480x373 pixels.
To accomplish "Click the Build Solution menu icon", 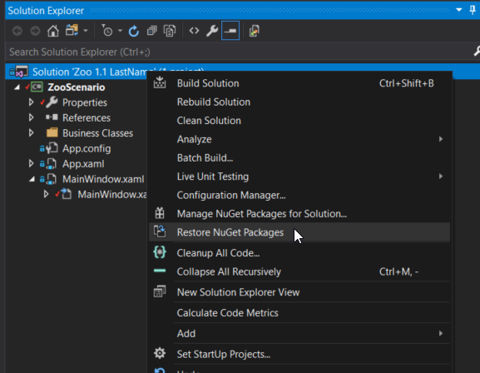I will point(160,82).
